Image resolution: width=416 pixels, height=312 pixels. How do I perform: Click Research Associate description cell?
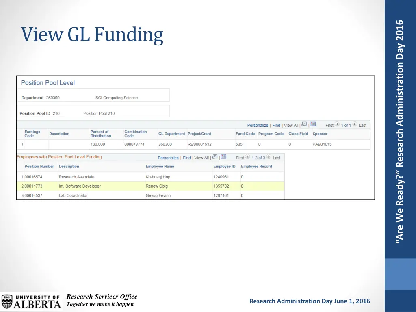[77, 177]
